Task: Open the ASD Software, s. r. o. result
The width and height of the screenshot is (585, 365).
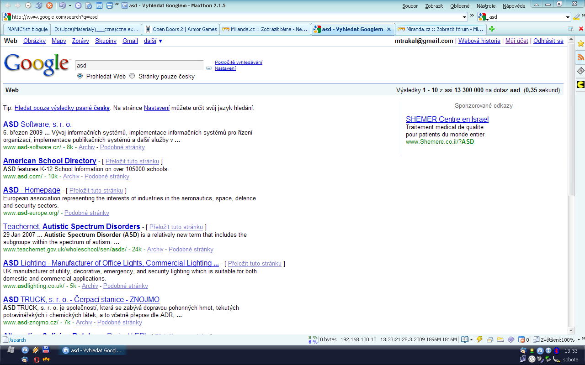Action: click(37, 124)
